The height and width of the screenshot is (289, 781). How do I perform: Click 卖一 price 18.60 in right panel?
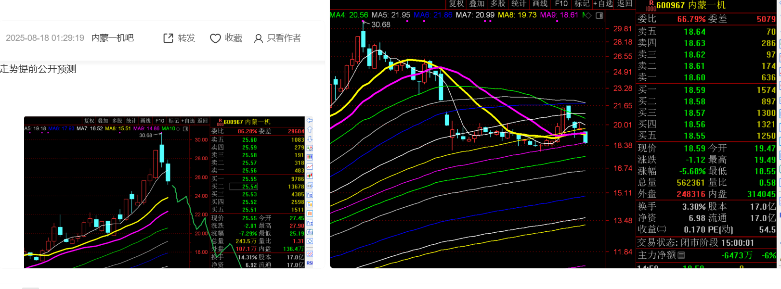[694, 77]
